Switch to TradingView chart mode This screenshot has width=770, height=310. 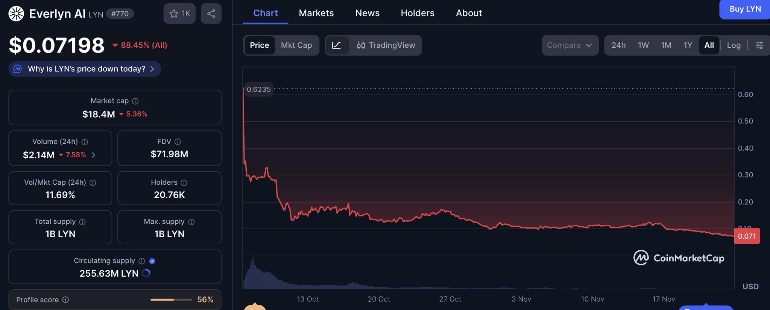[x=386, y=45]
